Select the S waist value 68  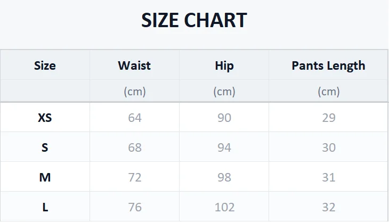[135, 147]
